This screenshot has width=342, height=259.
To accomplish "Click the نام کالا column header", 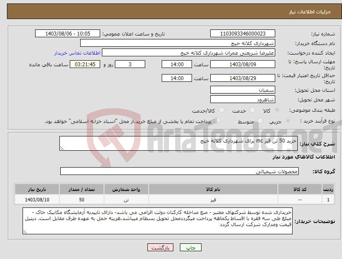I will pos(213,189).
